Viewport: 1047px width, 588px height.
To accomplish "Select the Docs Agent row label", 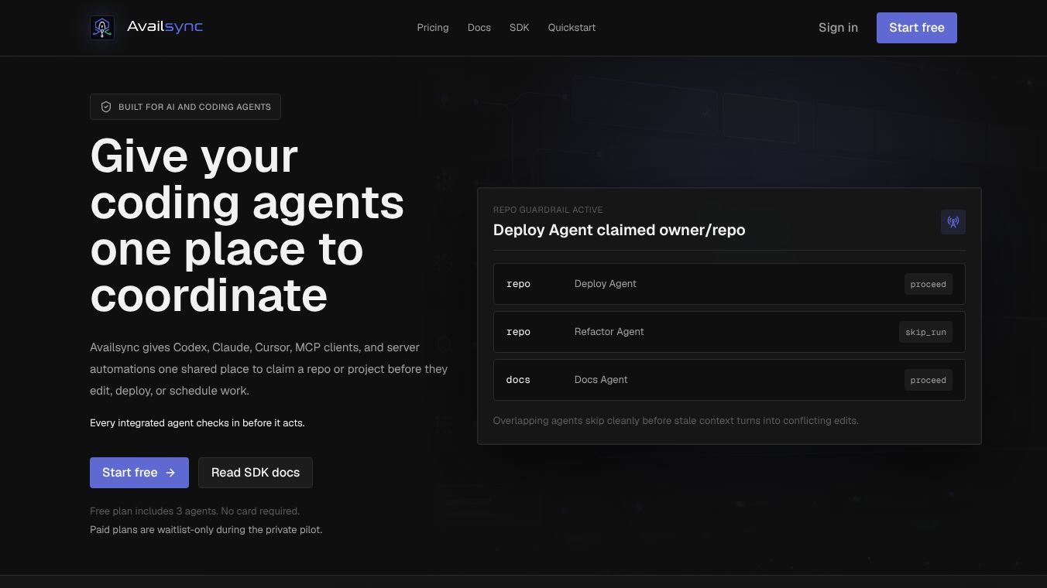I will point(601,380).
